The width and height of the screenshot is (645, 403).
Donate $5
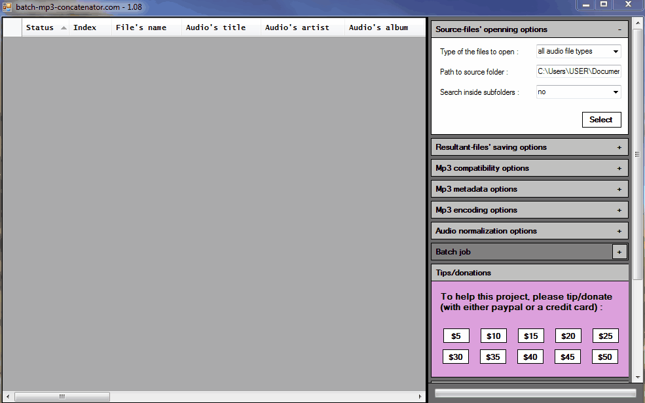click(x=456, y=336)
